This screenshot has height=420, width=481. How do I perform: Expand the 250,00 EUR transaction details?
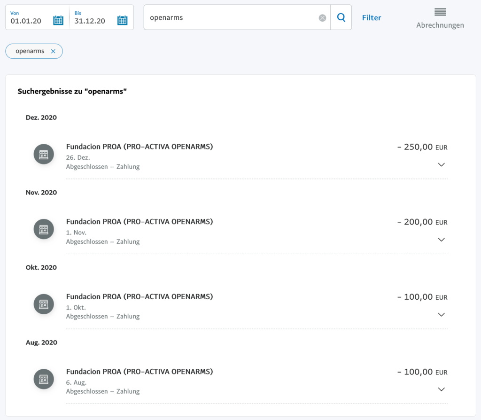click(x=441, y=164)
